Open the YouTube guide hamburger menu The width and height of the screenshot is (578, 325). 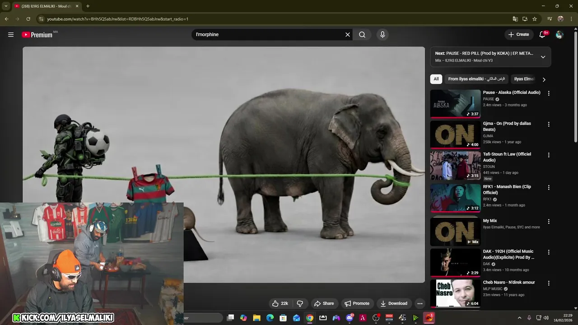point(11,34)
